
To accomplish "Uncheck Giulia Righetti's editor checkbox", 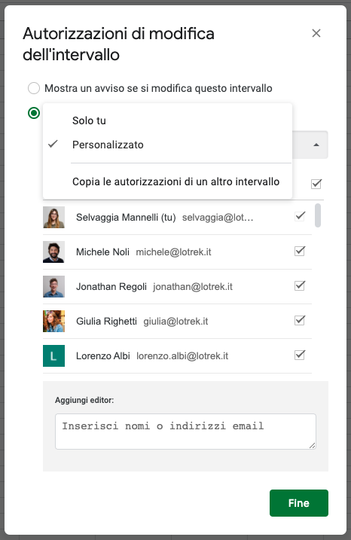I will pos(300,320).
